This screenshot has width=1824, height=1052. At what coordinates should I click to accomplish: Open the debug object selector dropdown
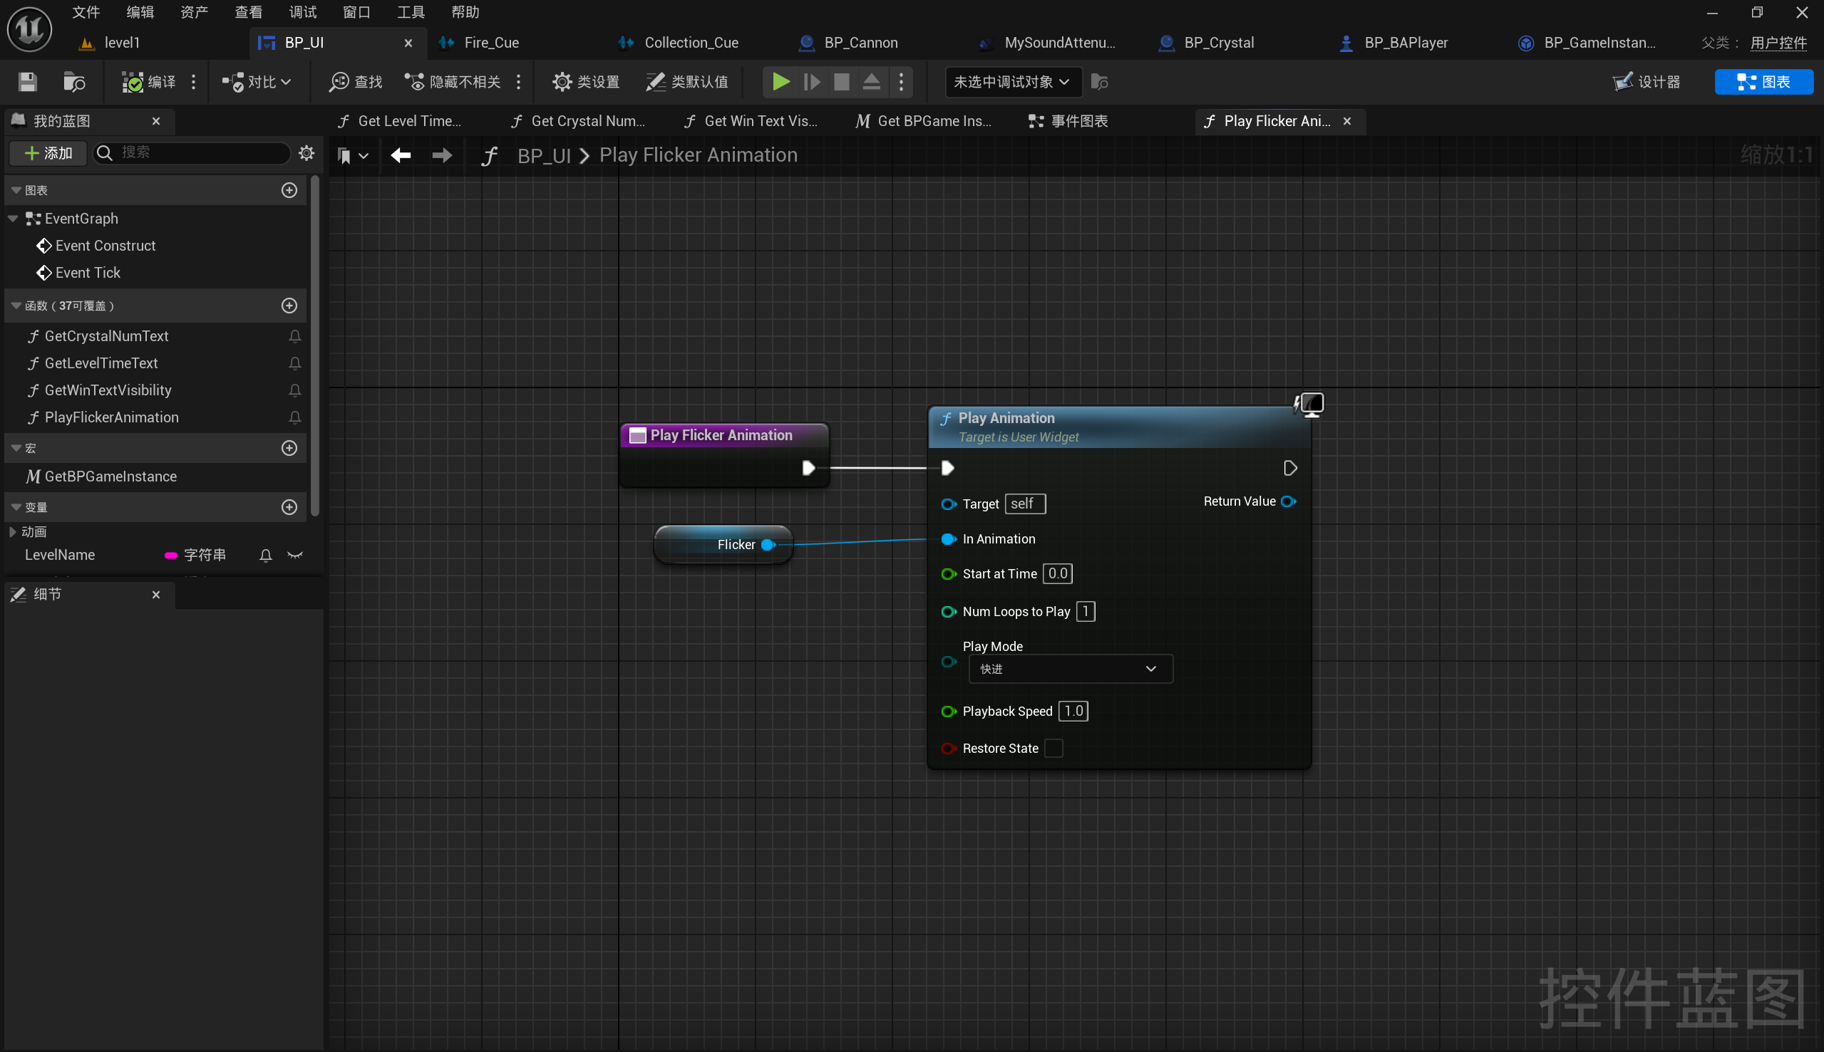1012,82
